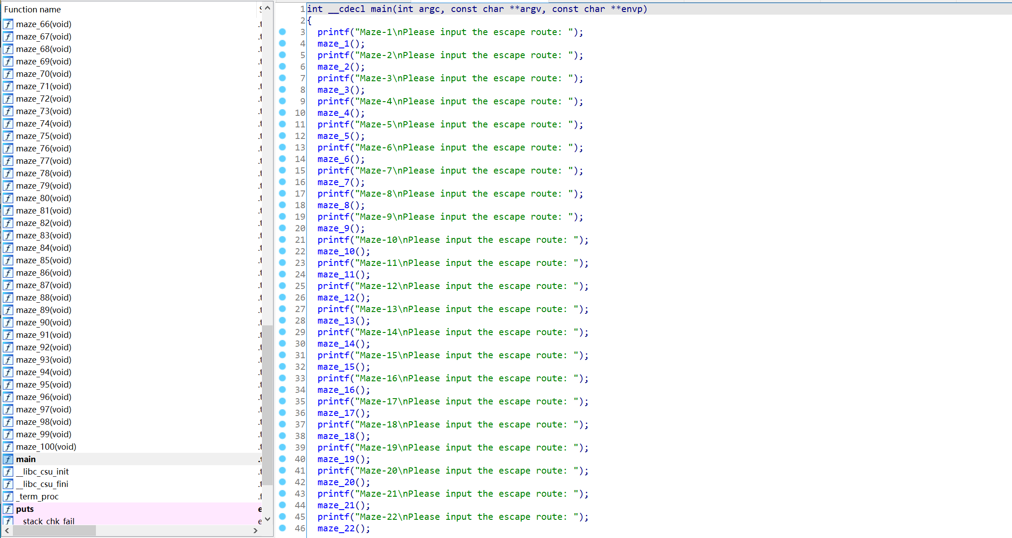This screenshot has width=1012, height=538.
Task: Click the function list scroll up arrow
Action: (267, 8)
